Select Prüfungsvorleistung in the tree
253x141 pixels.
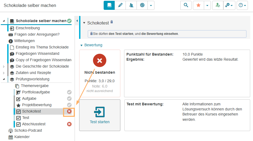tap(32, 79)
